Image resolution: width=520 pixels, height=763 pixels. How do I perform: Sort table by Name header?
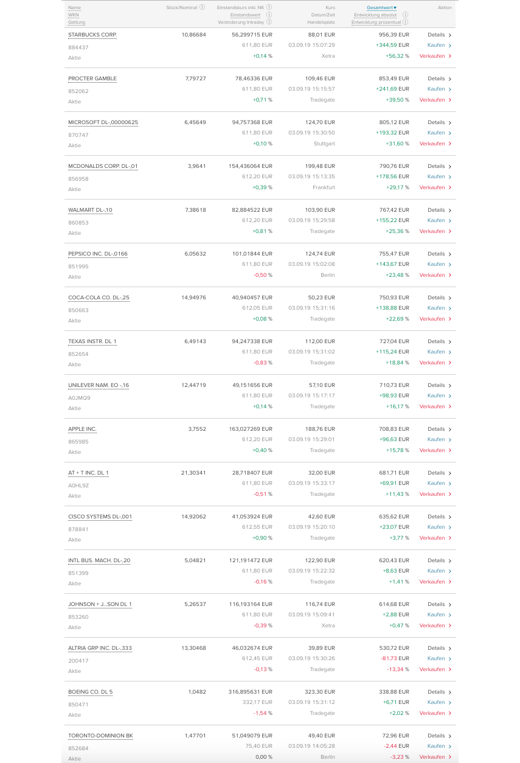click(74, 7)
